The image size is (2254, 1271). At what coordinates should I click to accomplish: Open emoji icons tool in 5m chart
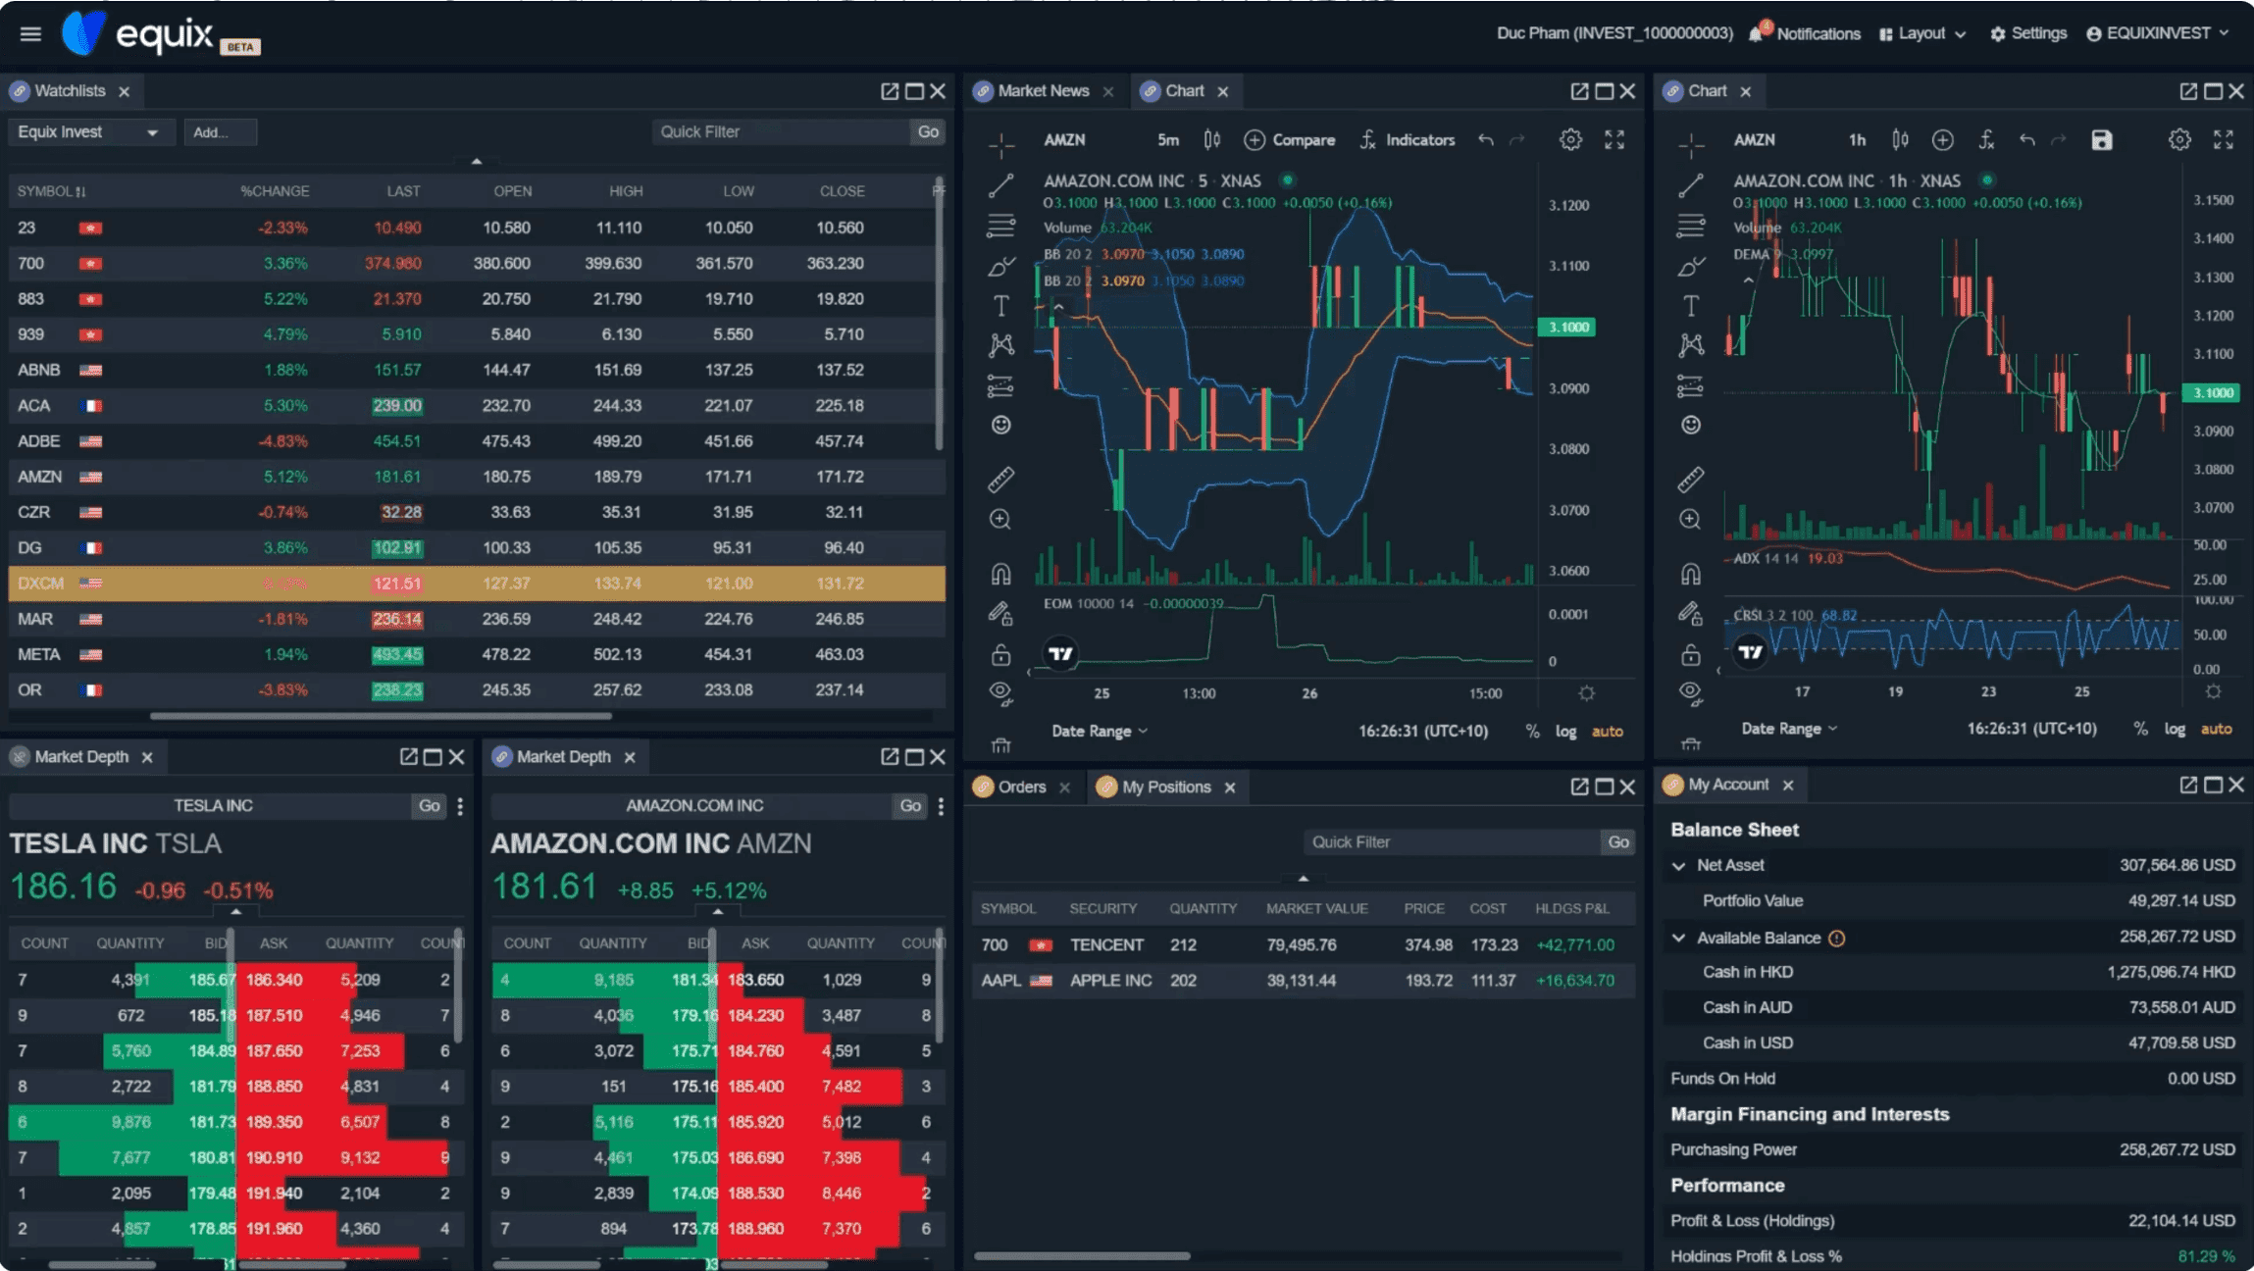[1001, 425]
